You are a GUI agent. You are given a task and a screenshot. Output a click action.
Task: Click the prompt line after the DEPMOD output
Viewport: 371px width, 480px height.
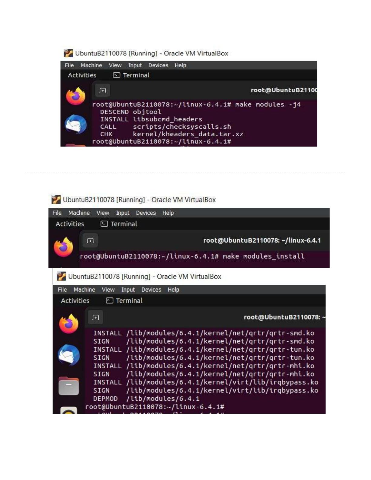click(x=155, y=407)
